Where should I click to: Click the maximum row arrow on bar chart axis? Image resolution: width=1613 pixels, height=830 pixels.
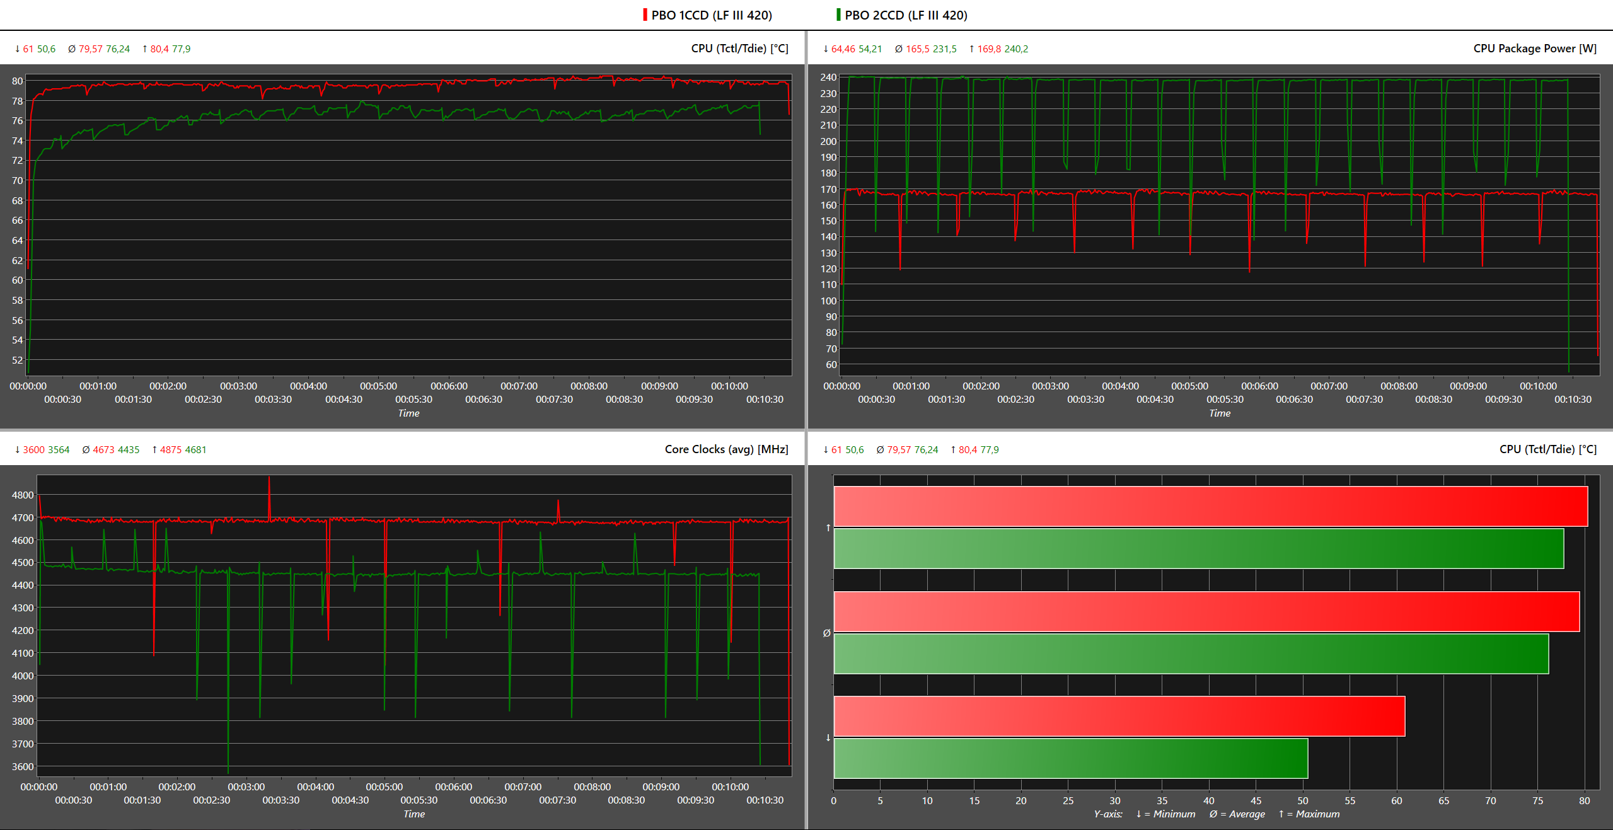828,528
